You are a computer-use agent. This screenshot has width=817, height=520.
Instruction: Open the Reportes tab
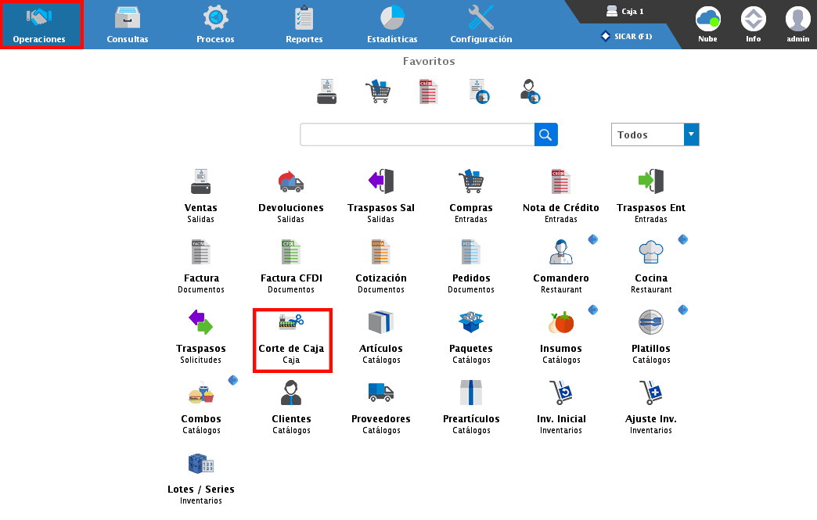[304, 24]
